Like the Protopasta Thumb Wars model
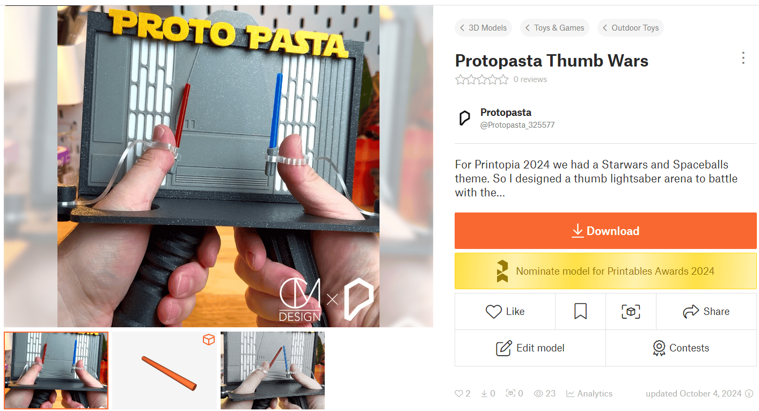 [x=505, y=311]
